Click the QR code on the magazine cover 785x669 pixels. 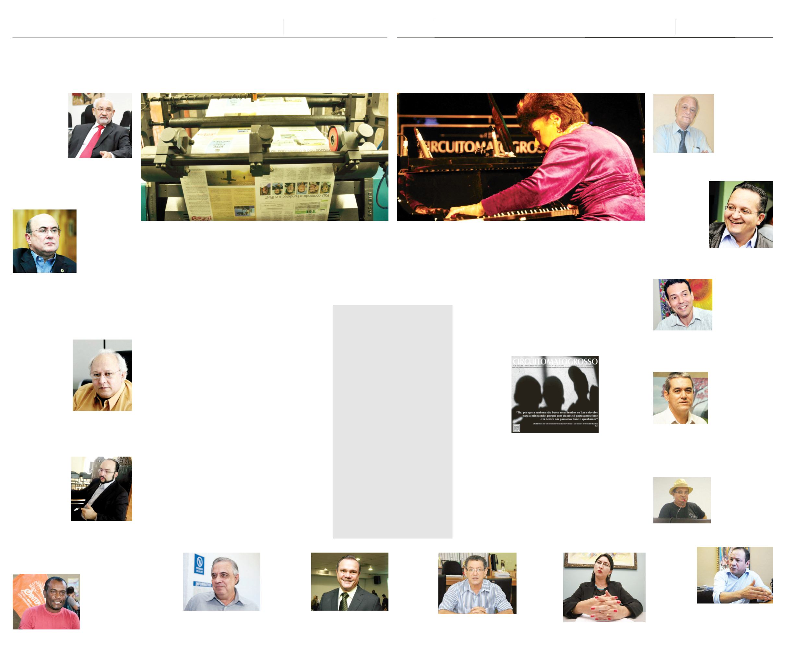(517, 428)
